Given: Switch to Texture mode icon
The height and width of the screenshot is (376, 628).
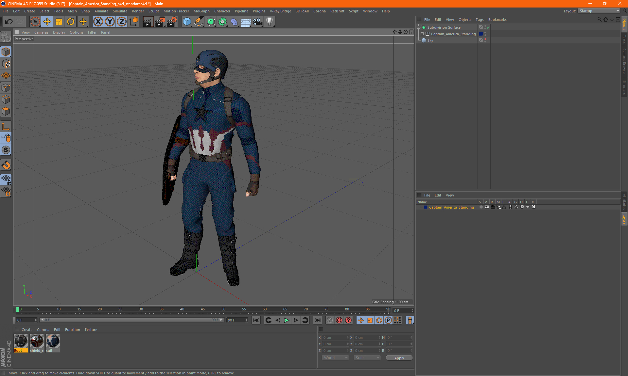Looking at the screenshot, I should pyautogui.click(x=6, y=64).
